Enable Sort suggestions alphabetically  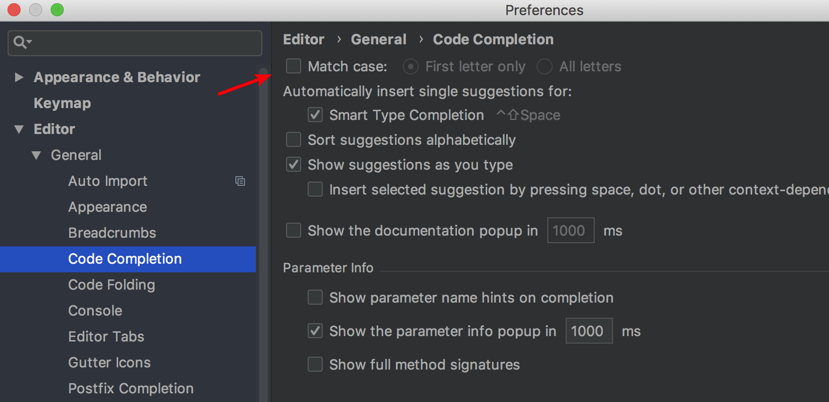pyautogui.click(x=294, y=140)
